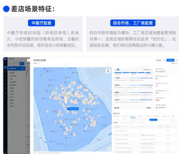Open the blue link right of score 94
Viewport: 179px width, 154px height.
point(147,70)
